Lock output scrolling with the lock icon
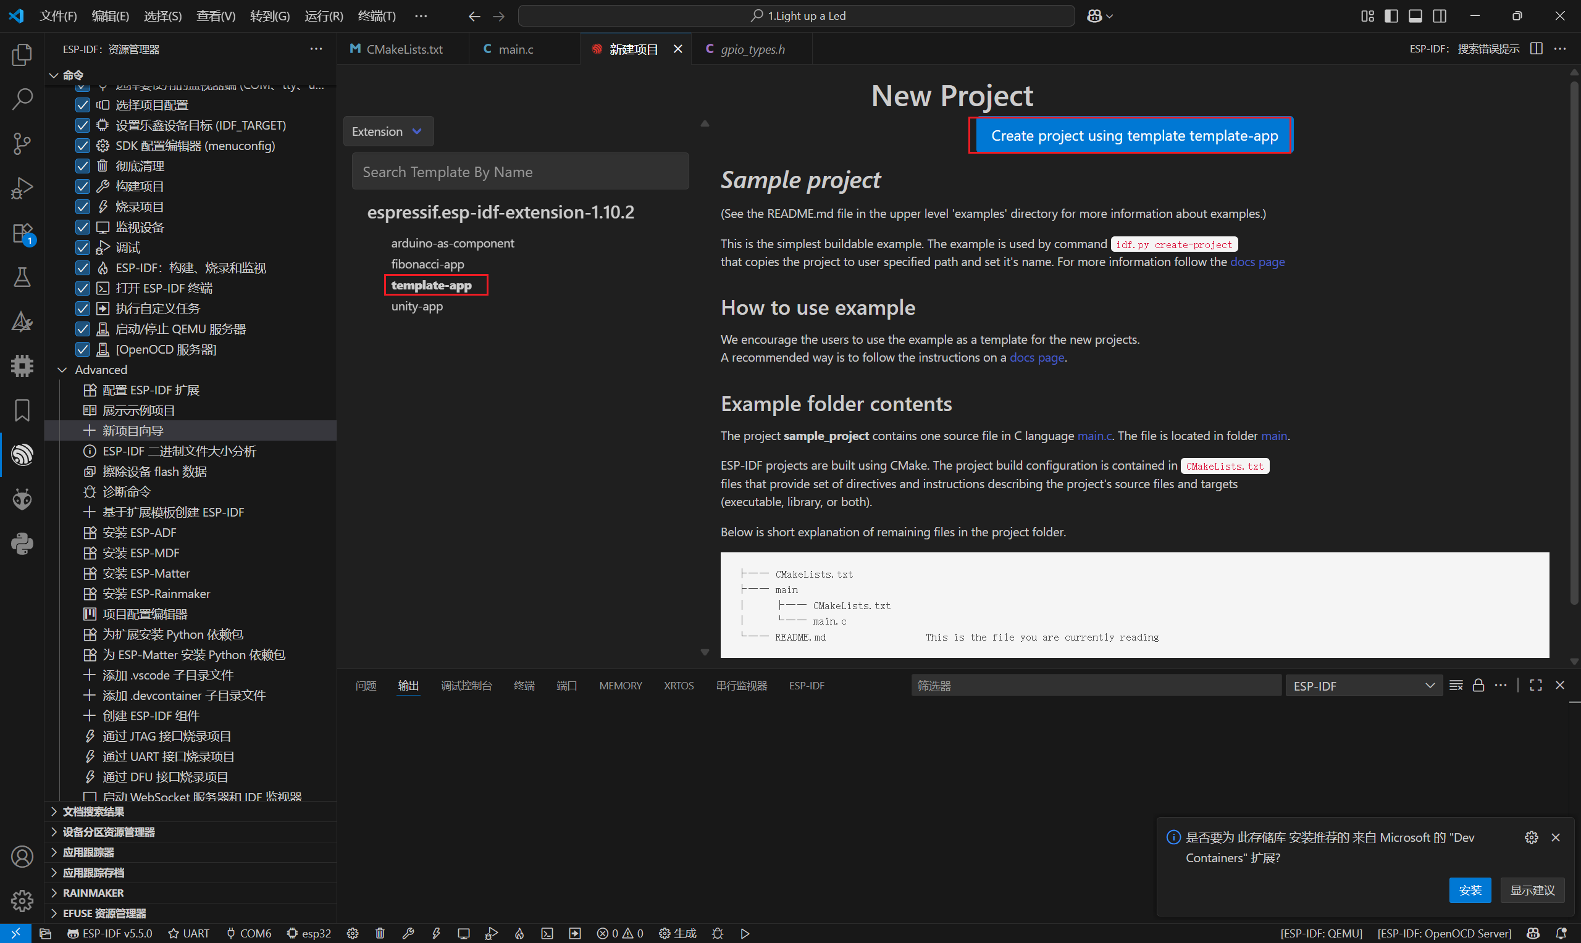The image size is (1581, 943). [1478, 685]
